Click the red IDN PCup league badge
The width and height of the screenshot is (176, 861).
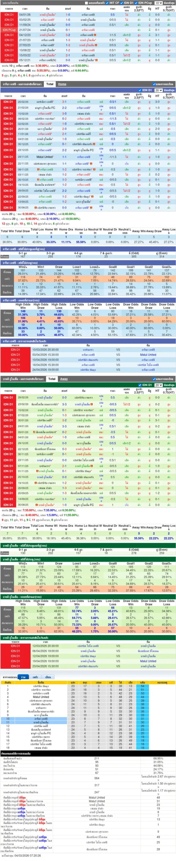(x=9, y=30)
